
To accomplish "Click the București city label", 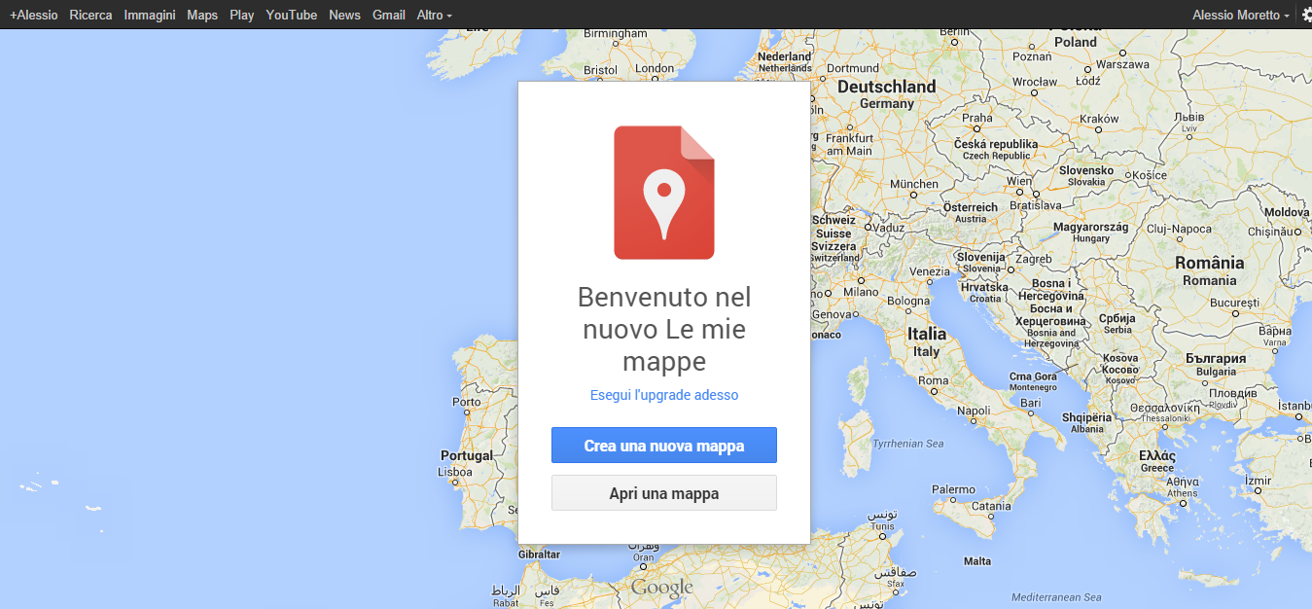I will click(x=1237, y=304).
